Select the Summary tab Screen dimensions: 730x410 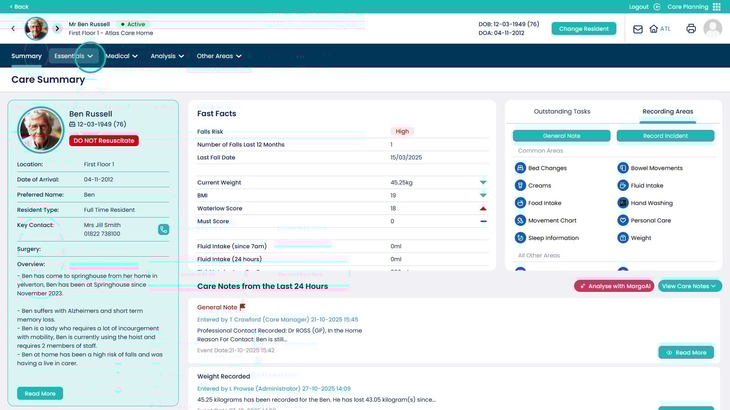pos(26,56)
